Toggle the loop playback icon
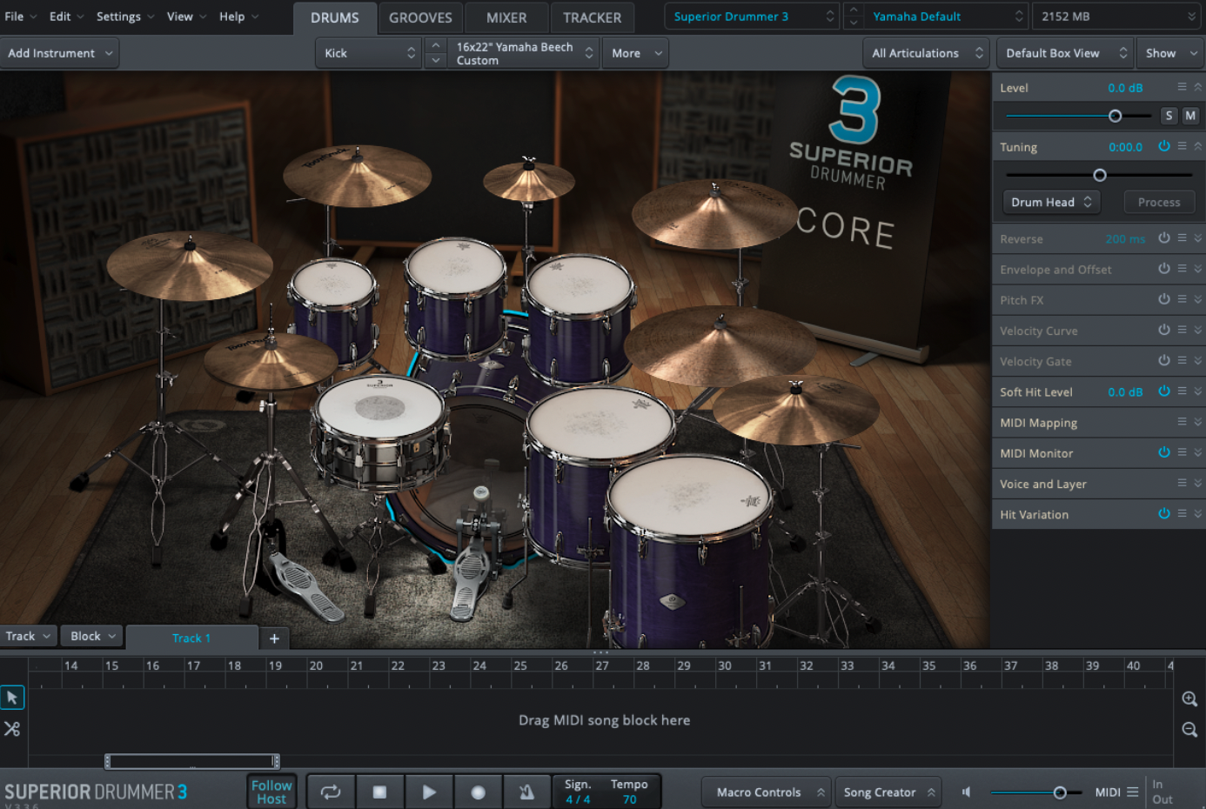The height and width of the screenshot is (809, 1206). (331, 792)
